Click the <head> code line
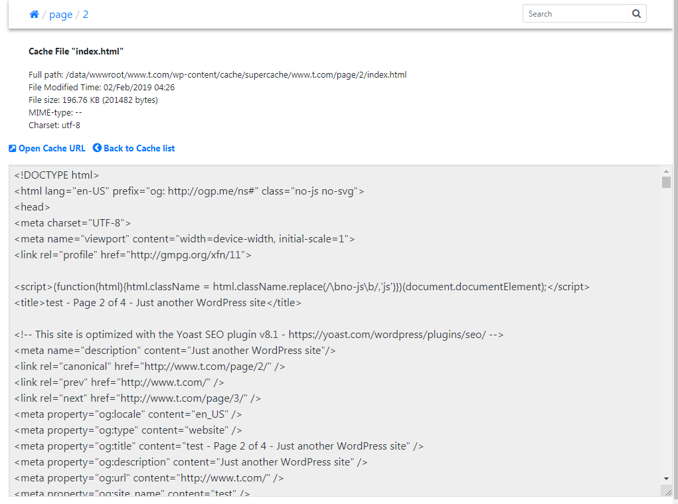Screen dimensions: 678x504 pos(33,207)
